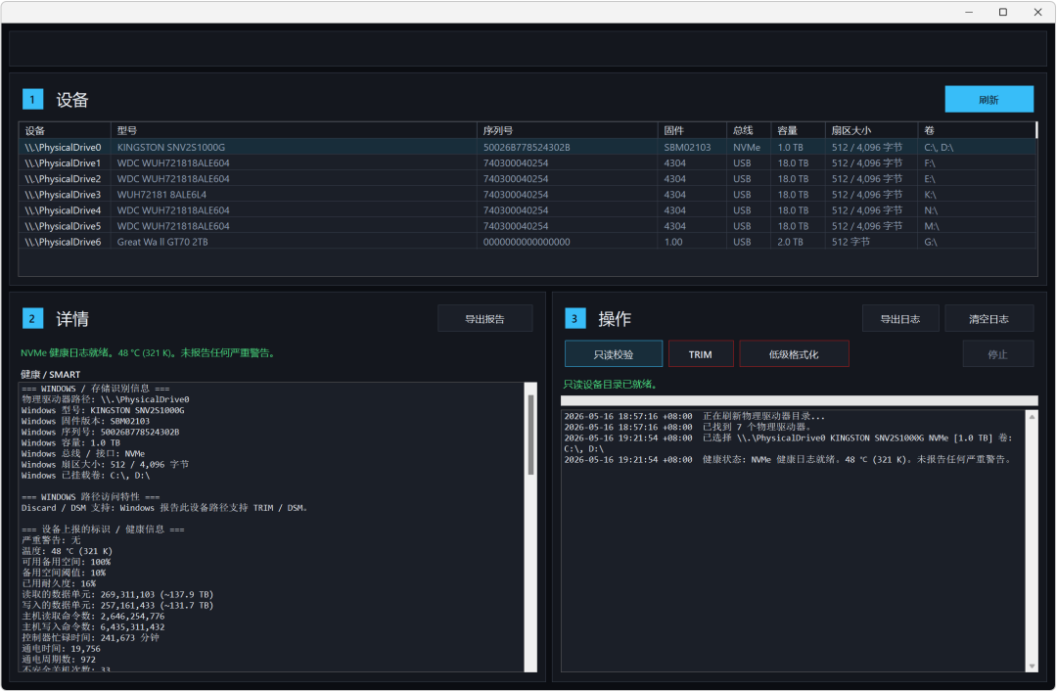Screen dimensions: 1057x691
Task: Select the \\.\PhysicalDrive2 device row
Action: (x=528, y=179)
